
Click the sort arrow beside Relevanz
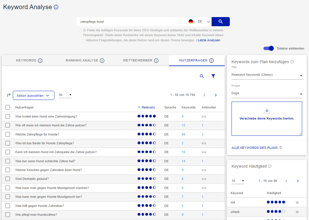139,107
